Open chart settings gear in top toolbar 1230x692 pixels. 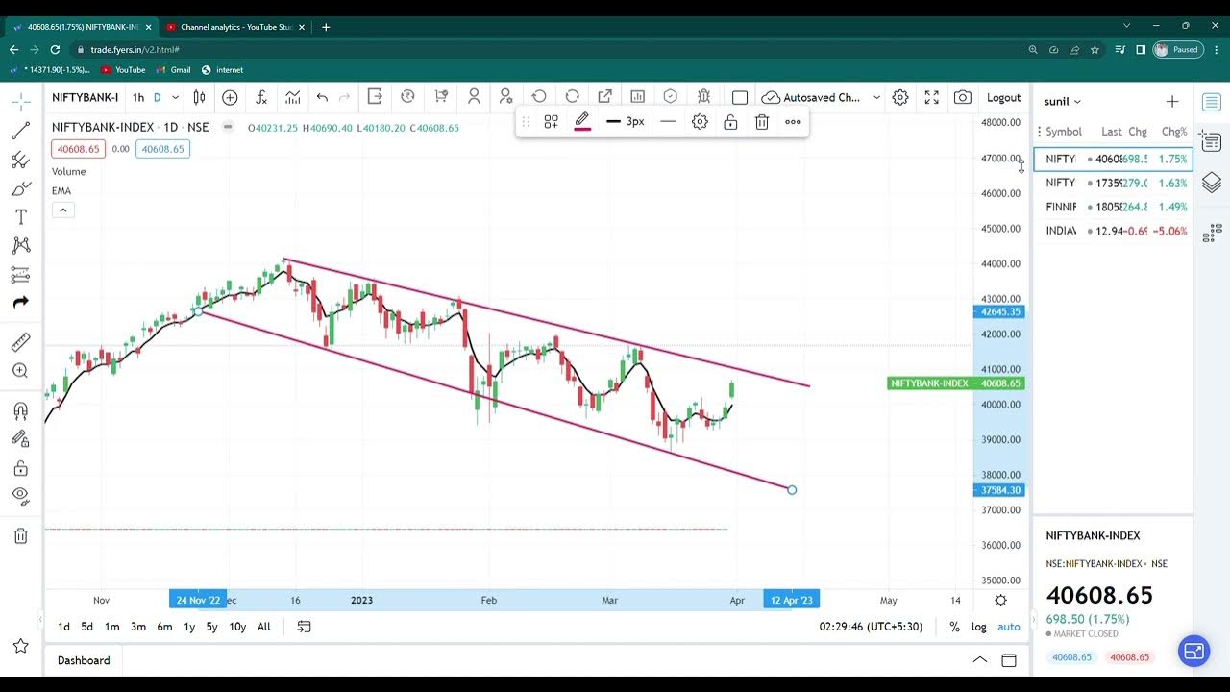tap(900, 97)
